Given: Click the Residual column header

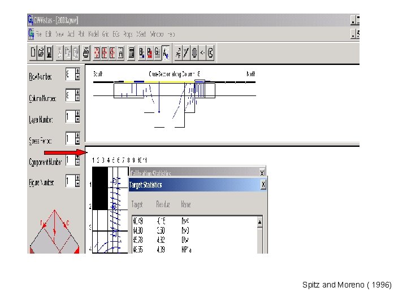Looking at the screenshot, I should [x=163, y=204].
